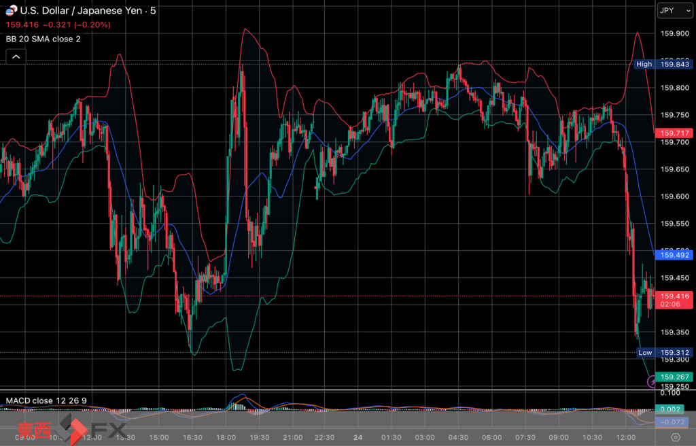The image size is (696, 446).
Task: Select the MACD close 12 26 9 indicator
Action: pos(46,400)
